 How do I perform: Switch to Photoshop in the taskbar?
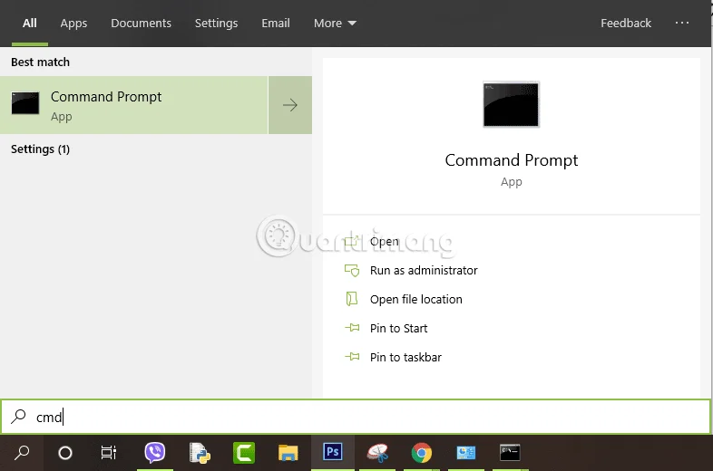(333, 453)
